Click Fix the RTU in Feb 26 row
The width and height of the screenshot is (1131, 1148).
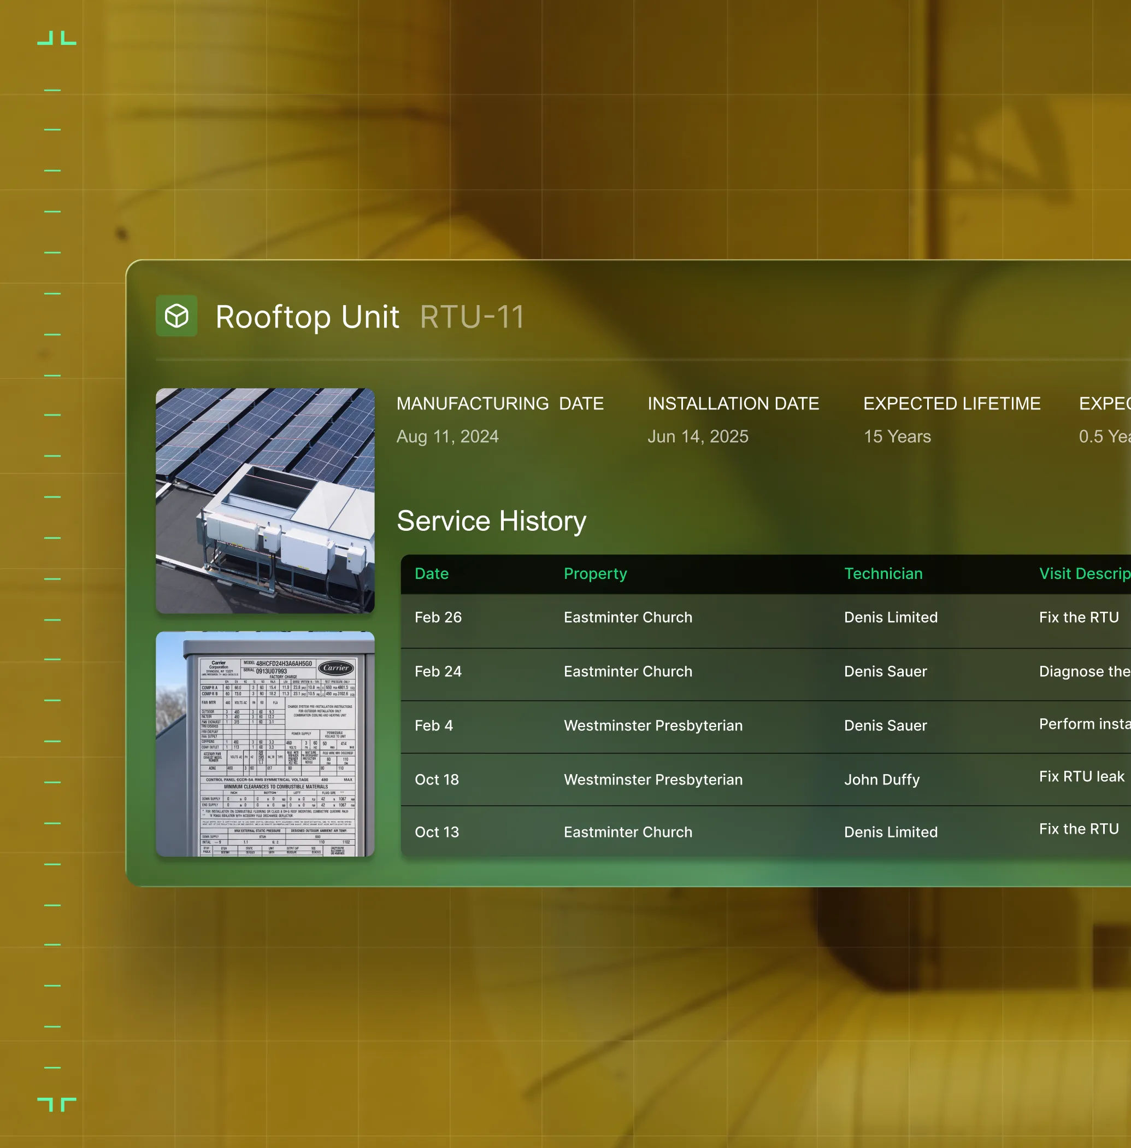(x=1079, y=617)
